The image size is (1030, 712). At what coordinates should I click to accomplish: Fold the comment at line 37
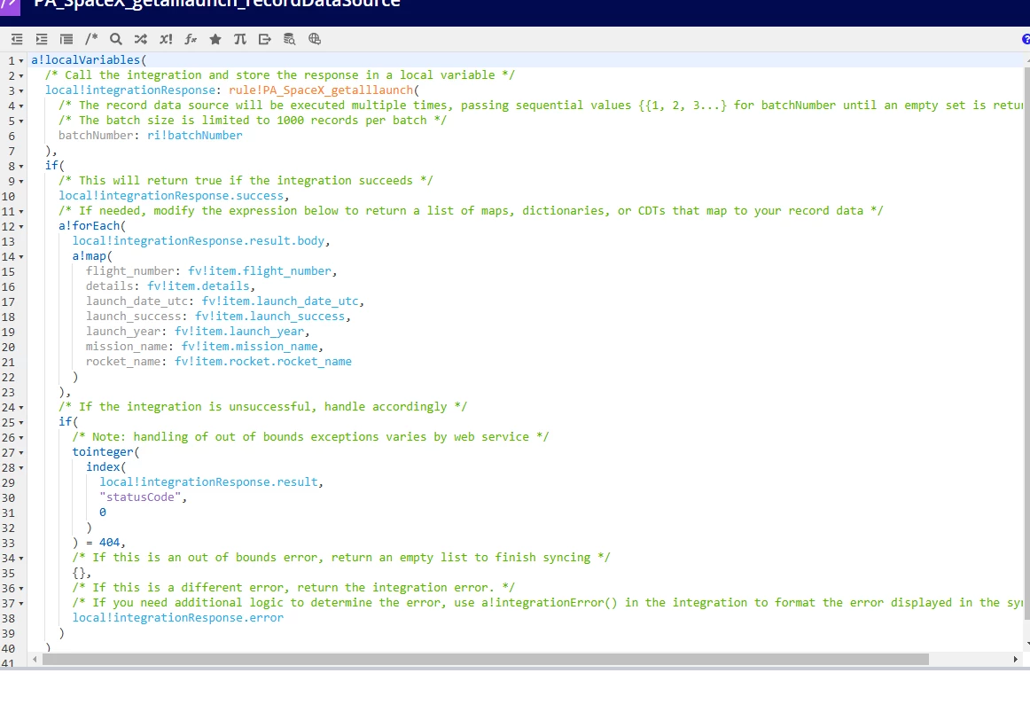tap(21, 605)
